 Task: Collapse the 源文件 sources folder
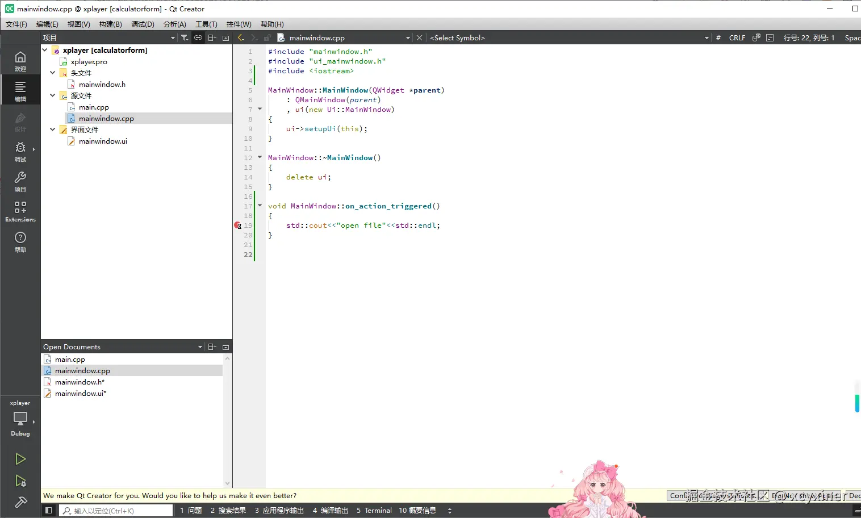click(x=53, y=95)
